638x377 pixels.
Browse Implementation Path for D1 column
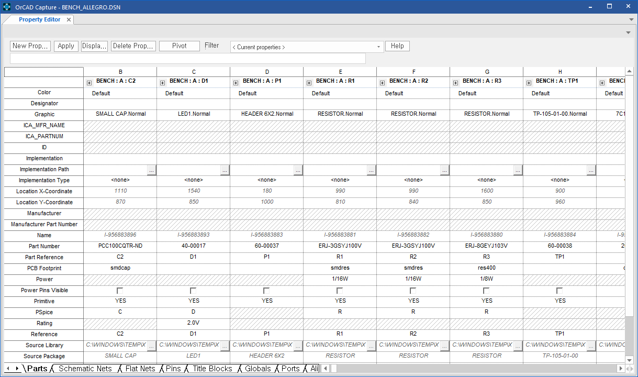tap(225, 170)
